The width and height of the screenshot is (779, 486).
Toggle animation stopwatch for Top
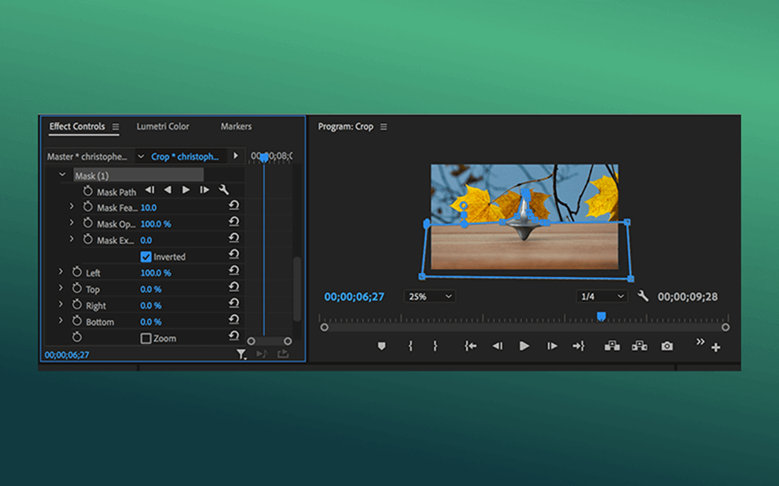pos(77,288)
